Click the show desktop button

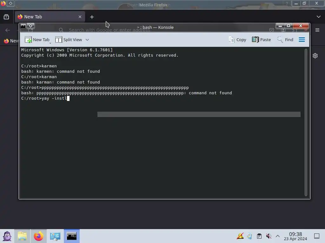point(317,236)
